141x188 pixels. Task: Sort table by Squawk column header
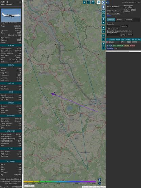pyautogui.click(x=128, y=39)
